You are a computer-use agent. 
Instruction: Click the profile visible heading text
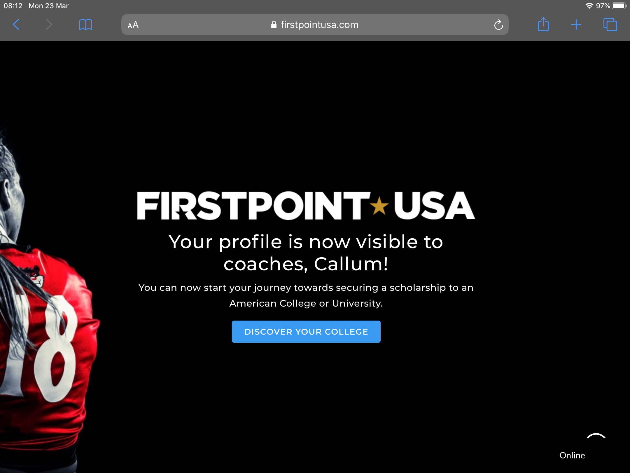306,253
